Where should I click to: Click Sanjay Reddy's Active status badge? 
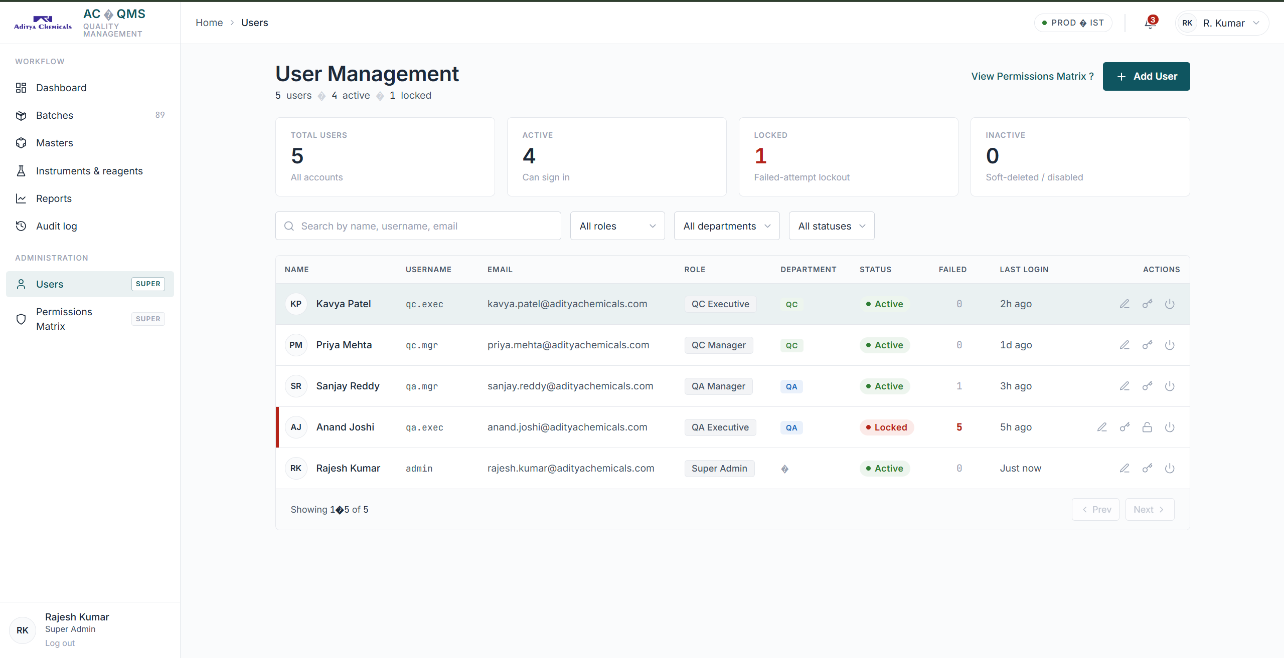(x=885, y=386)
